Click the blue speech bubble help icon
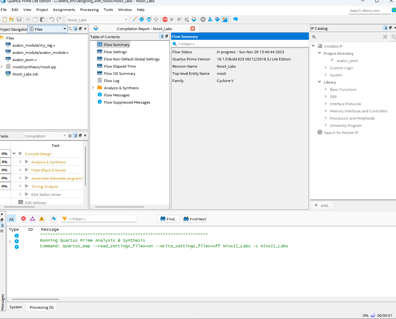 point(236,19)
